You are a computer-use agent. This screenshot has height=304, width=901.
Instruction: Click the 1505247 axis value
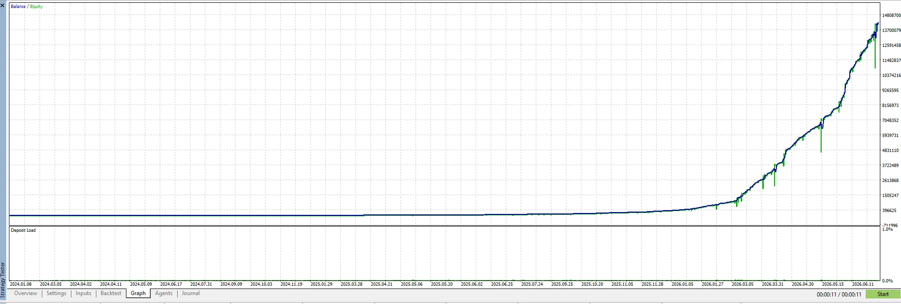click(x=890, y=196)
